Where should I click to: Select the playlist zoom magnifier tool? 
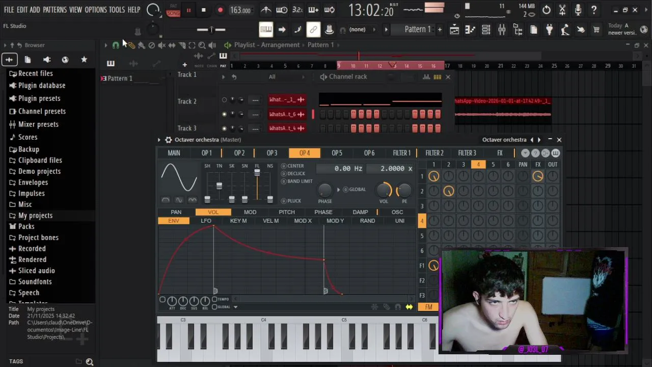202,45
